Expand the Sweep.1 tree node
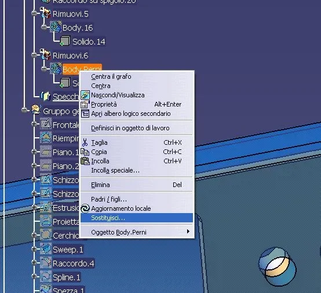Viewport: 321px width, 293px height. 34,249
